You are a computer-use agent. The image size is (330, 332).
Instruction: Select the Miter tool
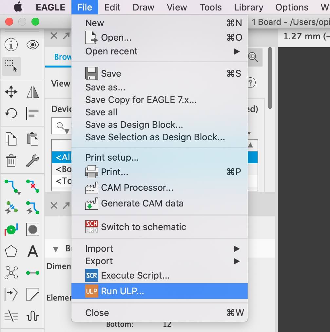click(x=32, y=294)
